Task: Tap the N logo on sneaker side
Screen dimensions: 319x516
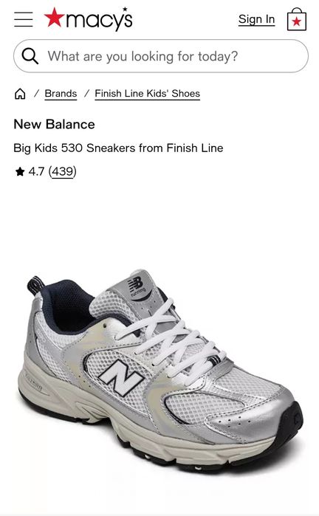Action: point(121,377)
